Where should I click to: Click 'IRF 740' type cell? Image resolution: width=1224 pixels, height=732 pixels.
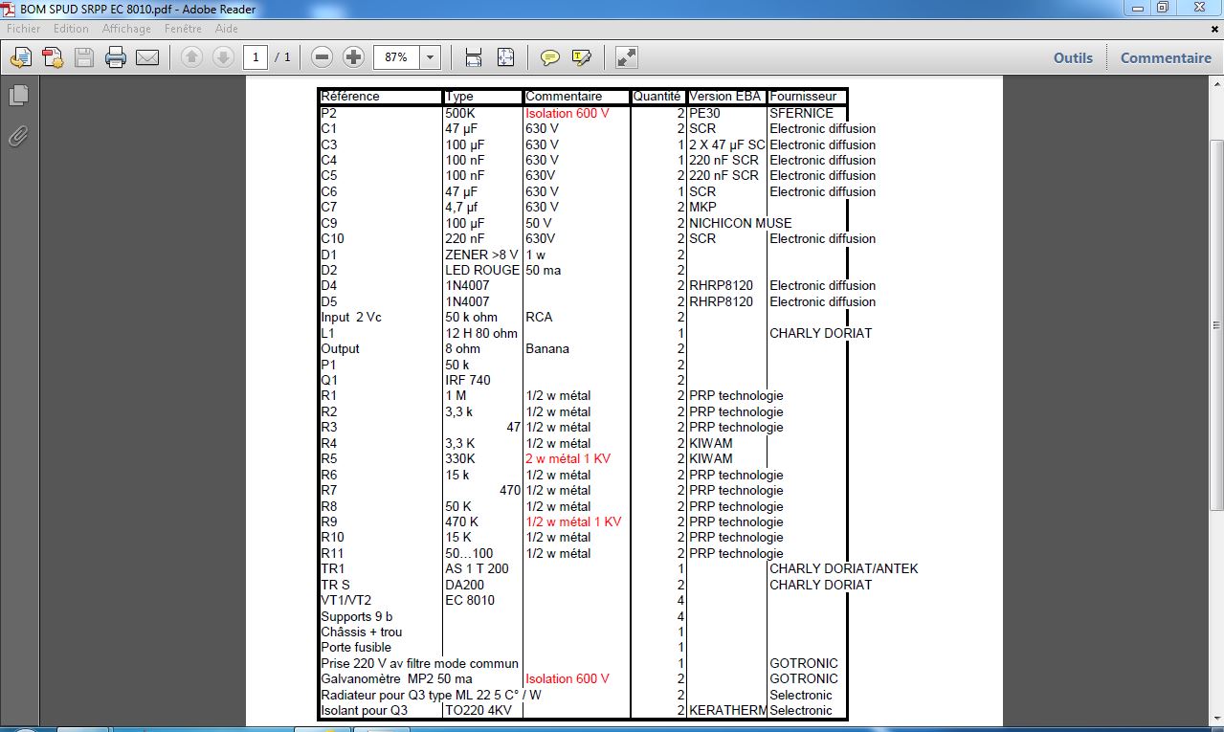[468, 380]
